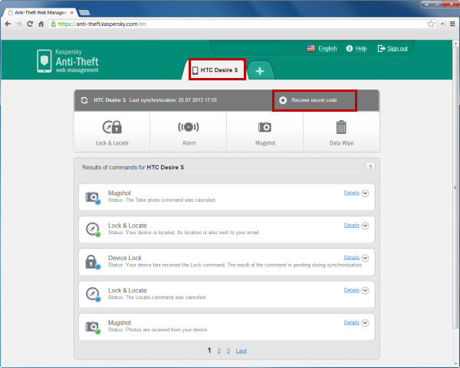Click the gear icon beside Recover secret code

tap(283, 100)
